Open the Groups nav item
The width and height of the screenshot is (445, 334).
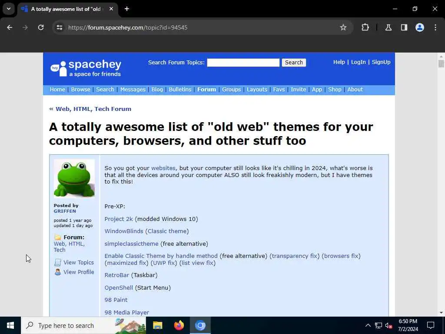(x=231, y=90)
